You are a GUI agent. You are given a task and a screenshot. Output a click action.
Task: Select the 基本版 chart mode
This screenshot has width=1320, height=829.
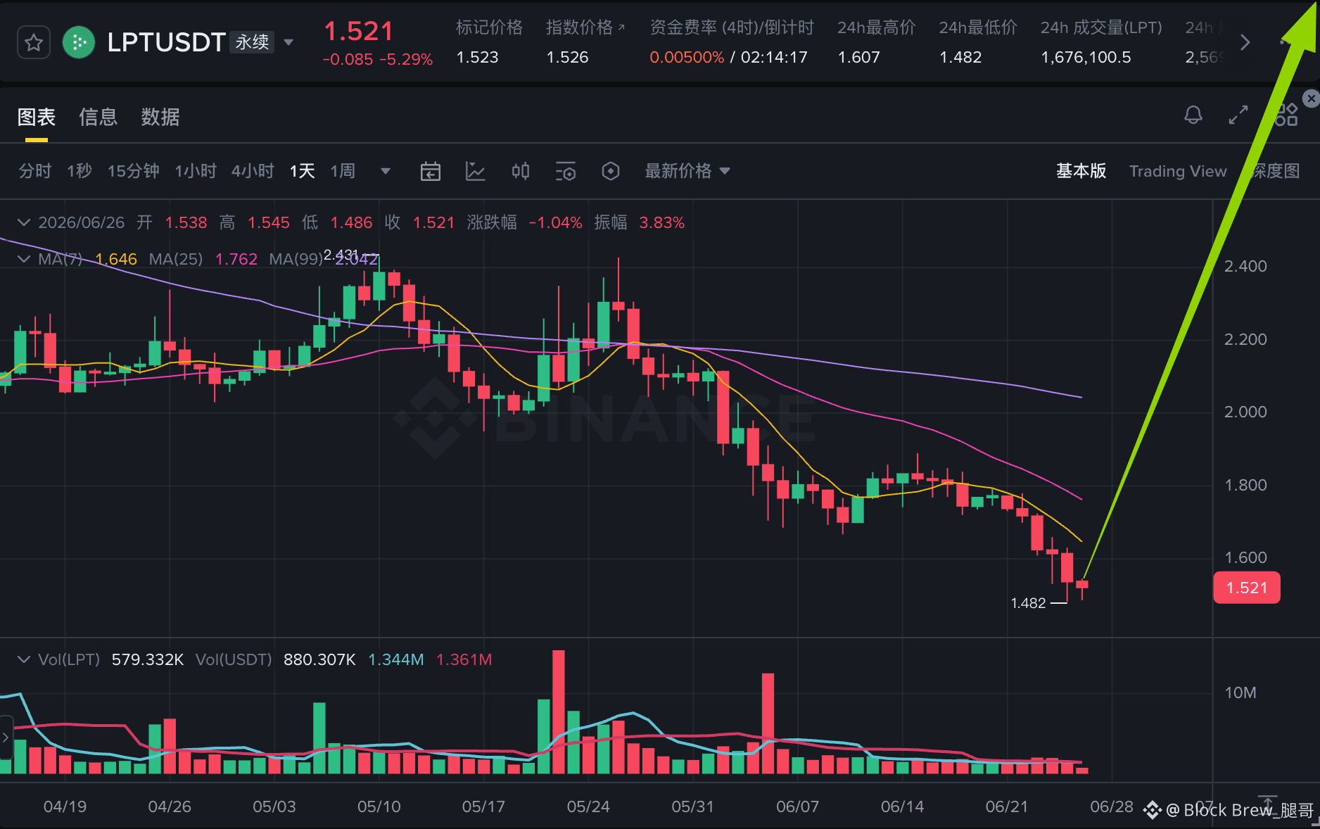coord(1081,171)
